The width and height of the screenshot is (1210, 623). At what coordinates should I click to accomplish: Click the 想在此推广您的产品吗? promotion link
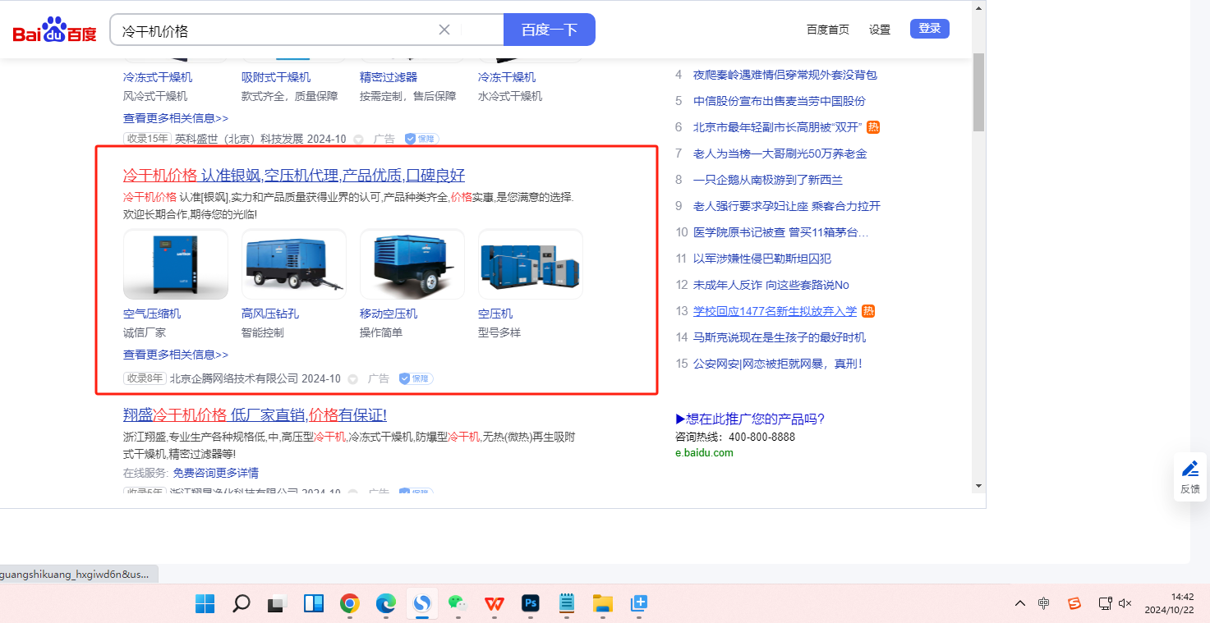(750, 419)
